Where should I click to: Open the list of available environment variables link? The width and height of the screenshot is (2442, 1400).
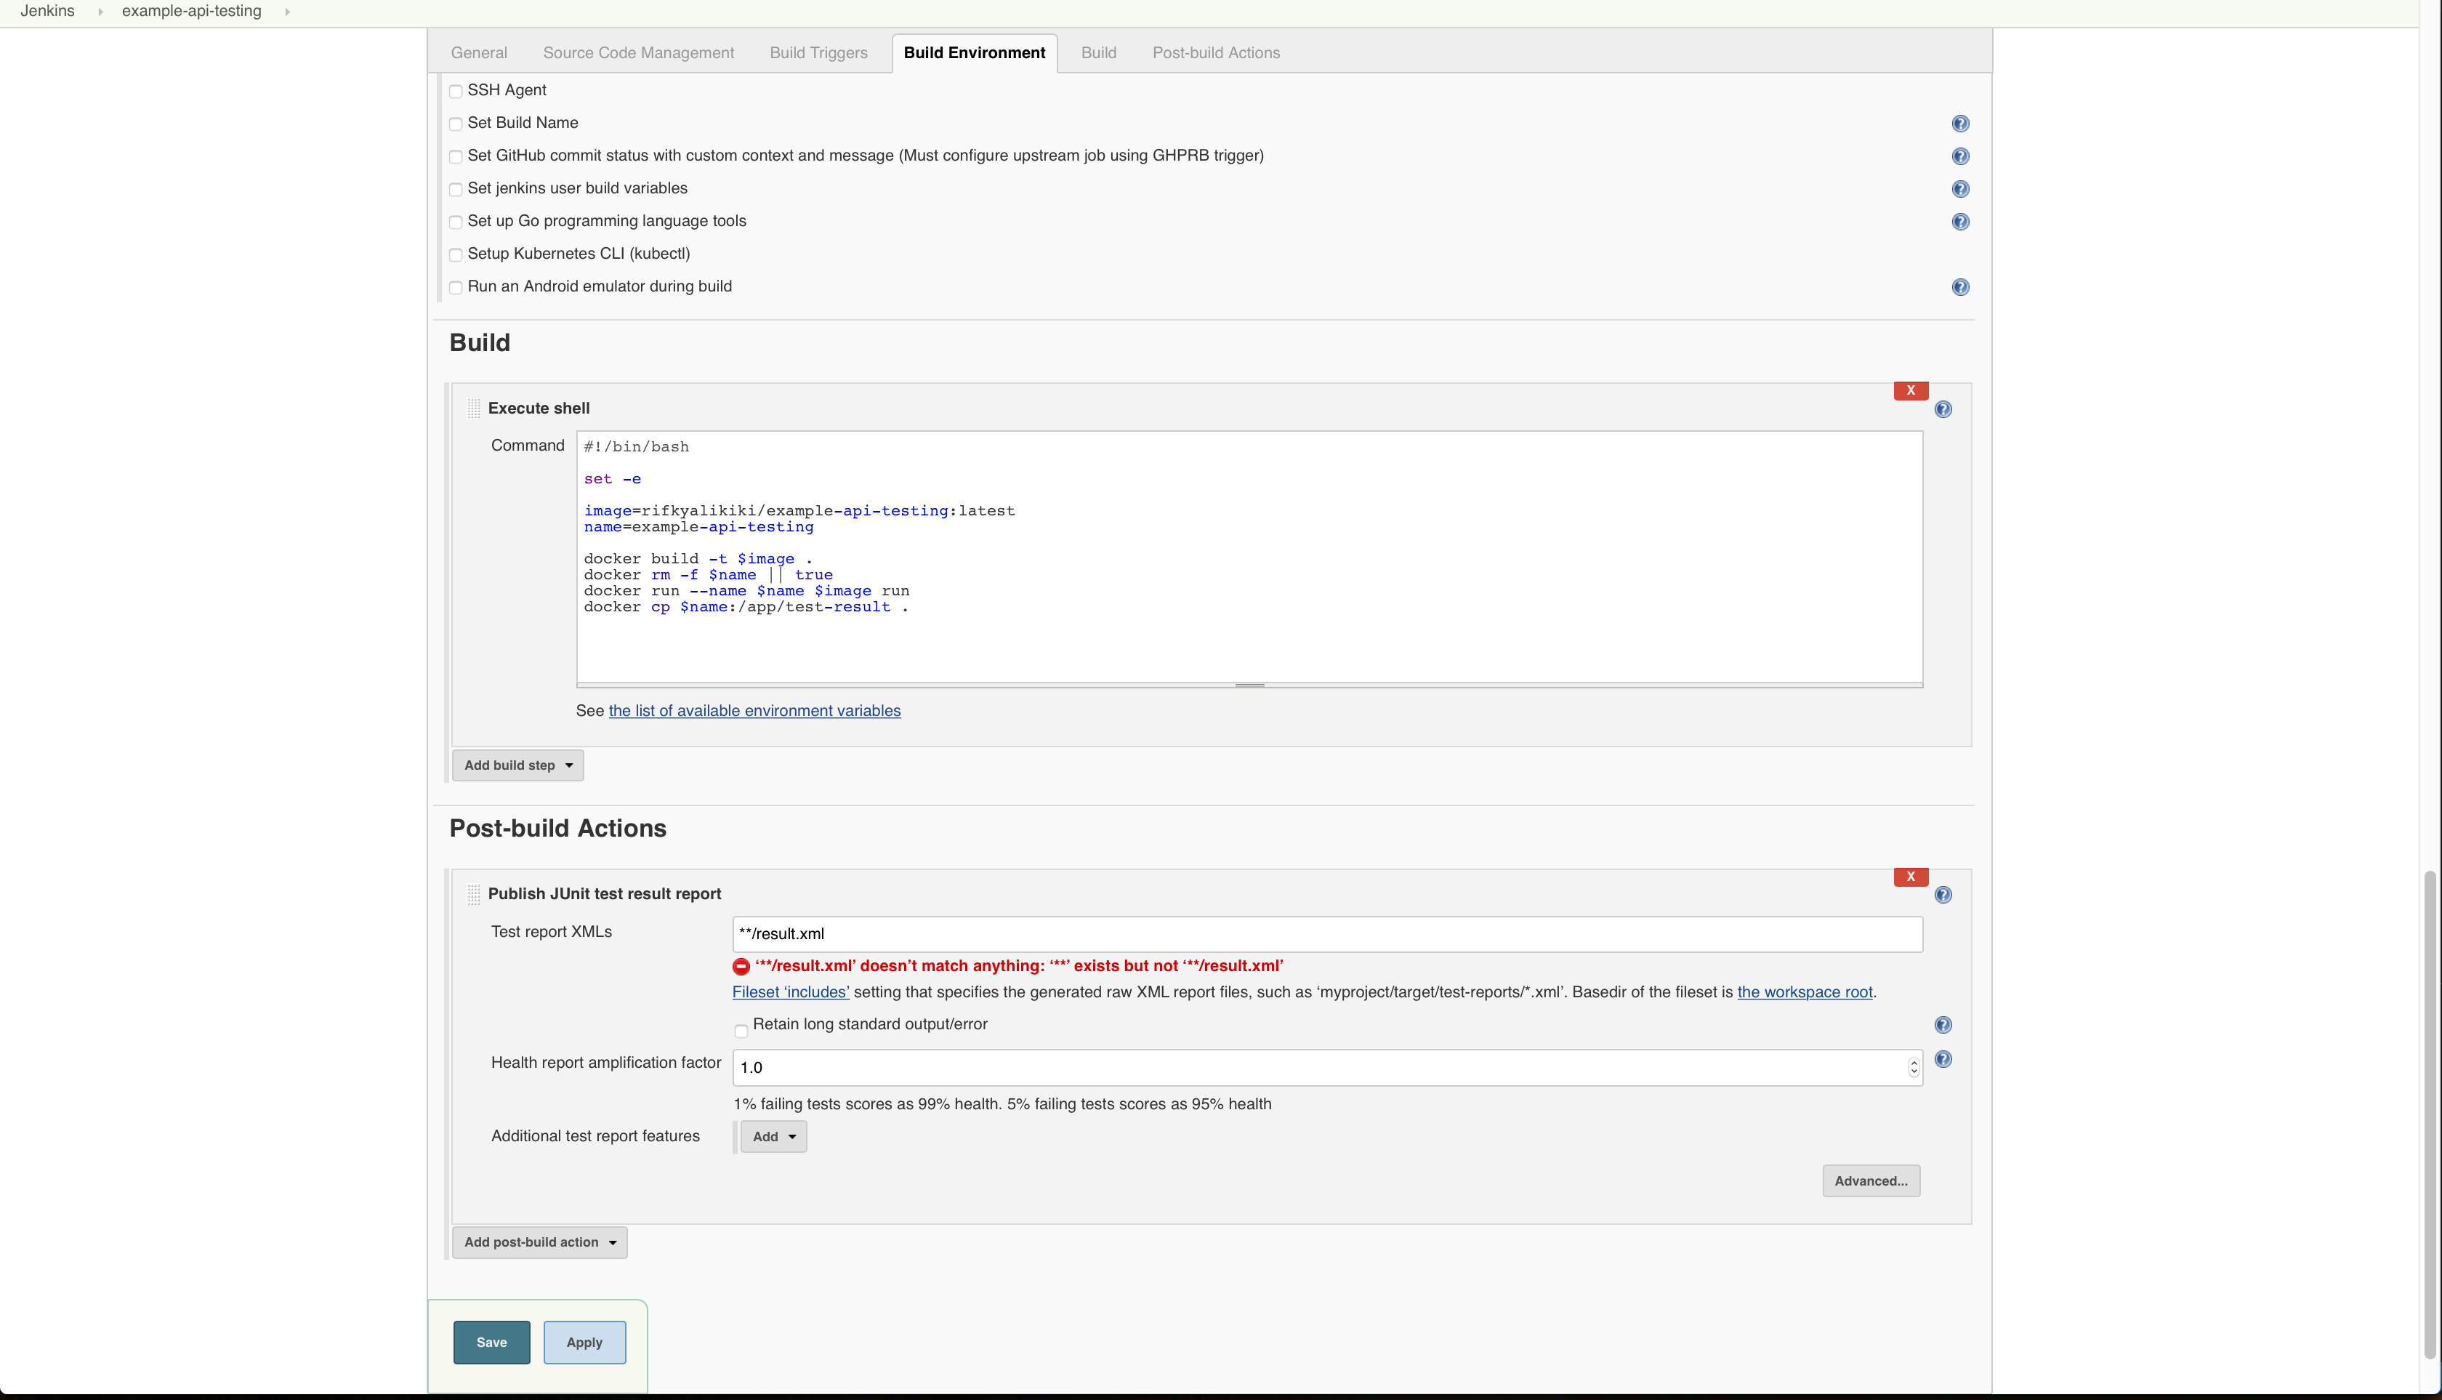754,711
